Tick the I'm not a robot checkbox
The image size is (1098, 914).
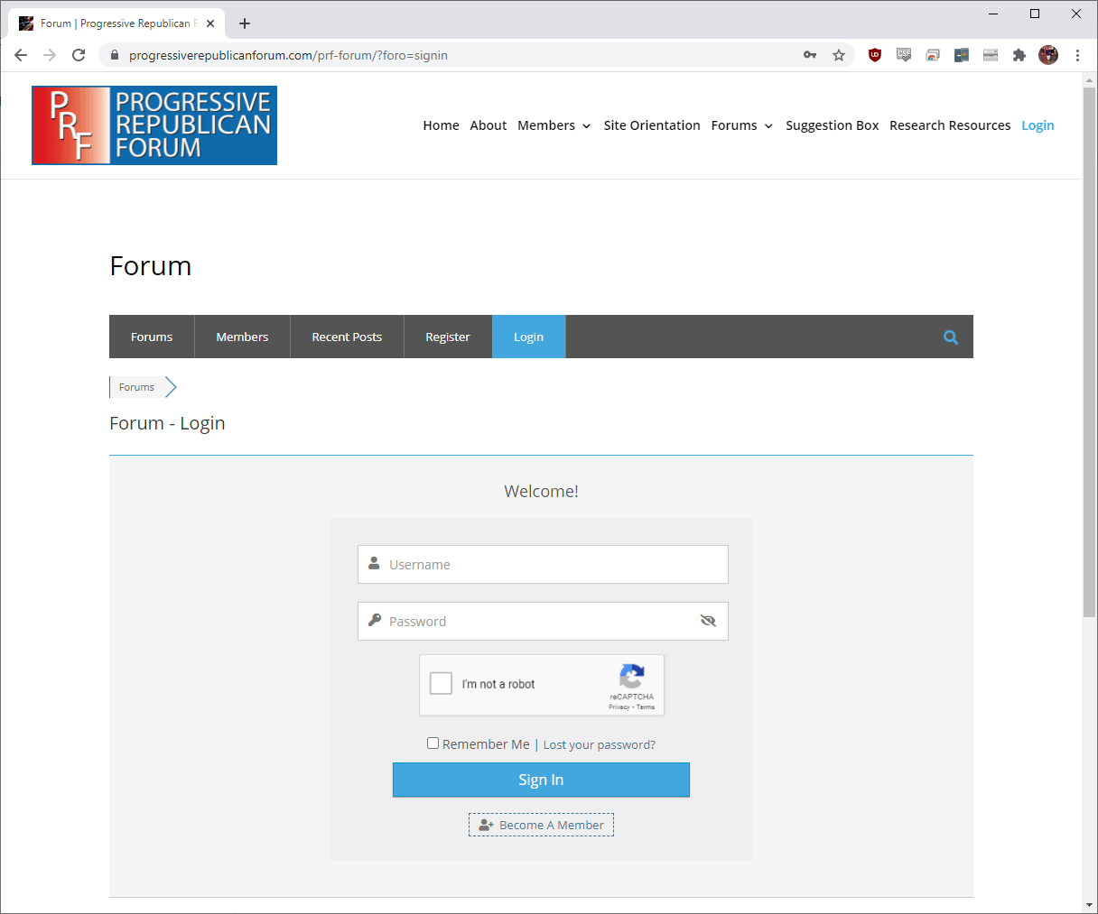coord(441,684)
